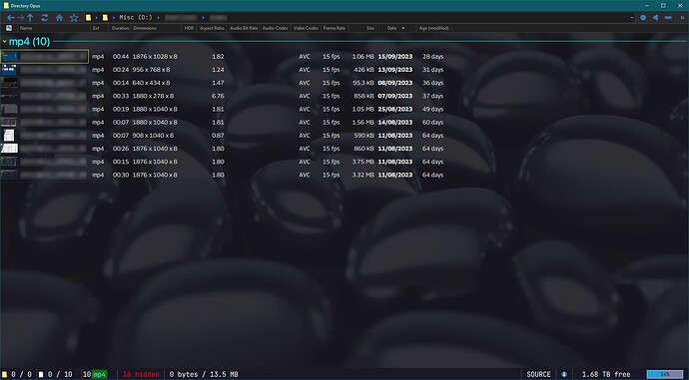Expand breadcrumb arrow after Misc (D:)

(x=158, y=18)
